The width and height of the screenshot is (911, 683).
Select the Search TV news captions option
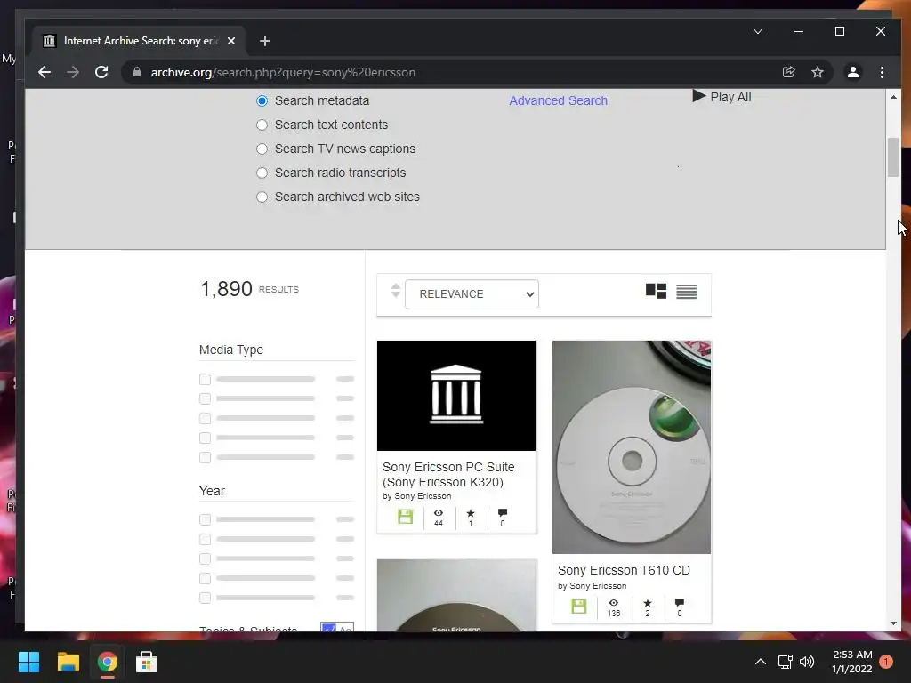pyautogui.click(x=262, y=149)
